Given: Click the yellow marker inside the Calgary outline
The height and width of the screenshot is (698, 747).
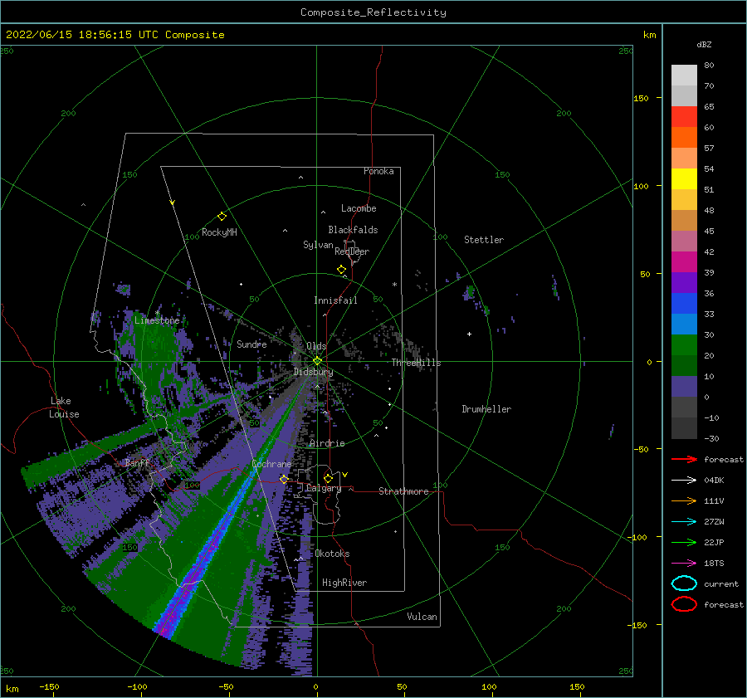Looking at the screenshot, I should (x=328, y=478).
